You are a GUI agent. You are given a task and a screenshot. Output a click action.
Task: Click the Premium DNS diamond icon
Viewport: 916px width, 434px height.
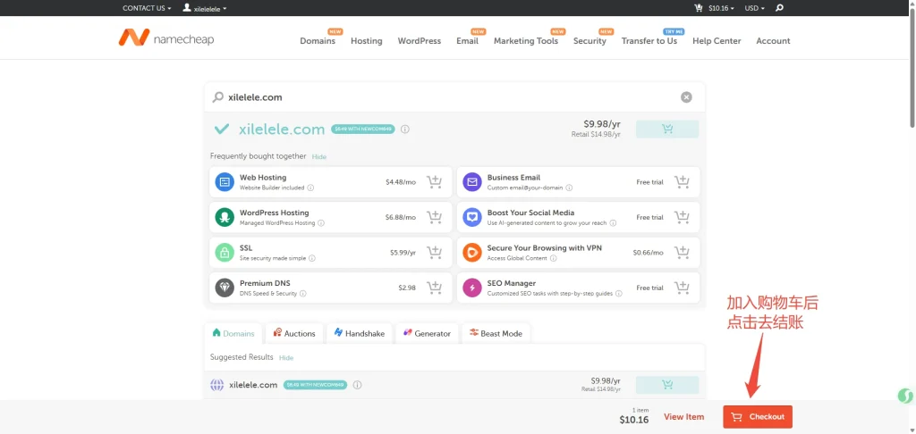pos(225,288)
